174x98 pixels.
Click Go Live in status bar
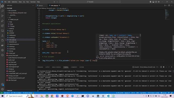(163, 93)
